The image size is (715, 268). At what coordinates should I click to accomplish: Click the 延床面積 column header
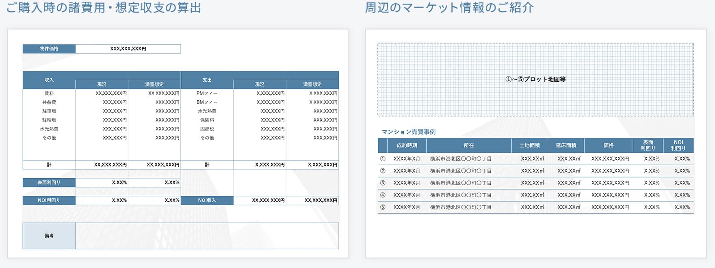coord(566,145)
